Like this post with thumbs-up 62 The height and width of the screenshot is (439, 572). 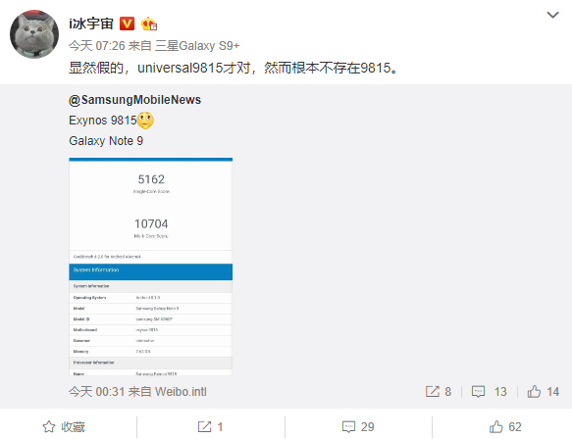coord(505,426)
